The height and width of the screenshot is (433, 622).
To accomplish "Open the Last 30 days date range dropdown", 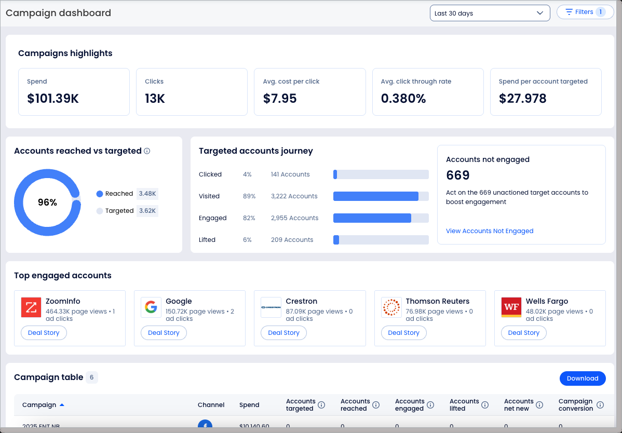I will coord(490,13).
